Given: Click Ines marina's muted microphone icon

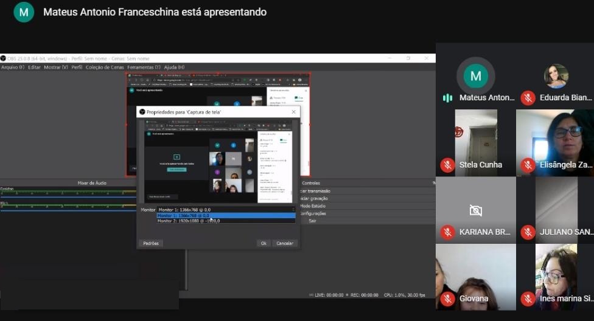Looking at the screenshot, I should 528,299.
